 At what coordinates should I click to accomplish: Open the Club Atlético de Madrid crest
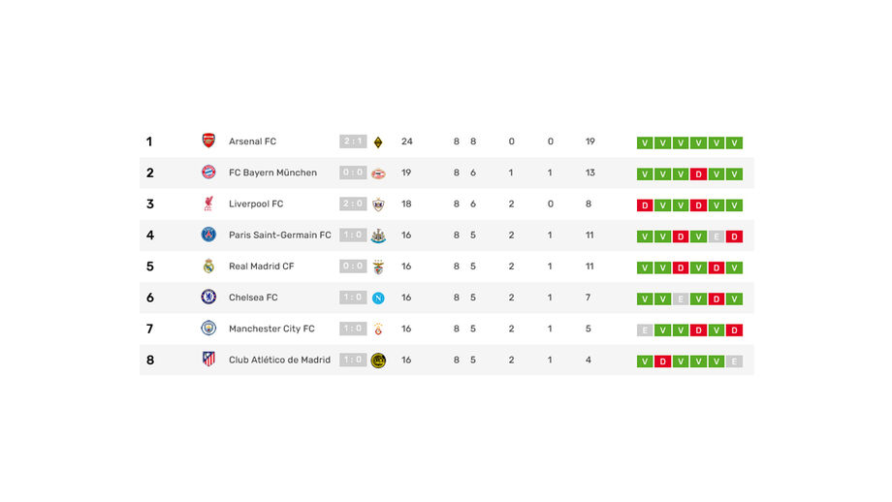coord(208,360)
